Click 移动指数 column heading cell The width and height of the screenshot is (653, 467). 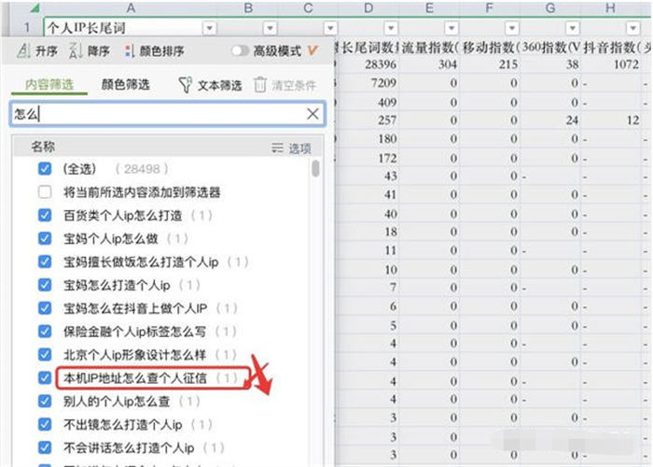pos(490,47)
